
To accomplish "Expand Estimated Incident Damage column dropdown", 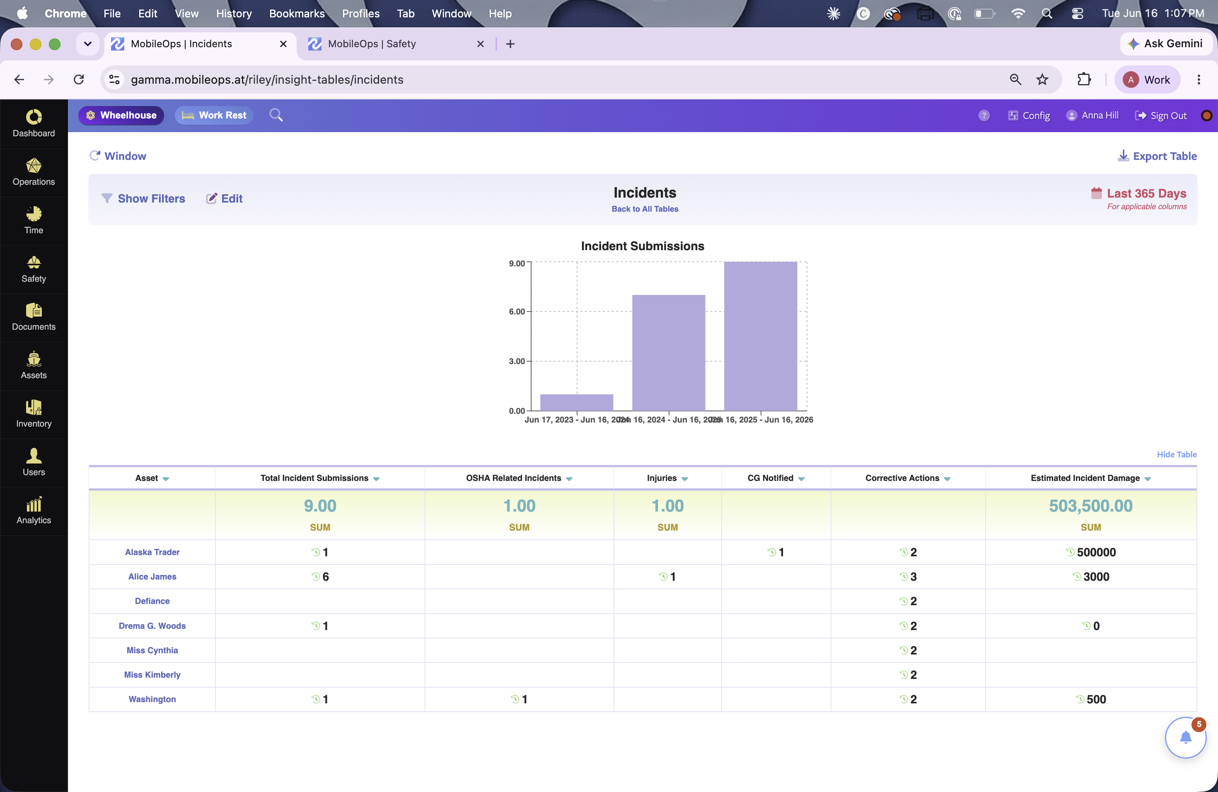I will (x=1148, y=479).
